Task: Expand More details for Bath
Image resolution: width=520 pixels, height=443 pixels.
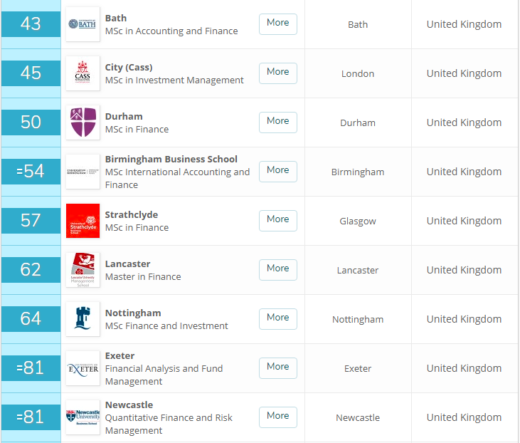Action: click(x=277, y=23)
